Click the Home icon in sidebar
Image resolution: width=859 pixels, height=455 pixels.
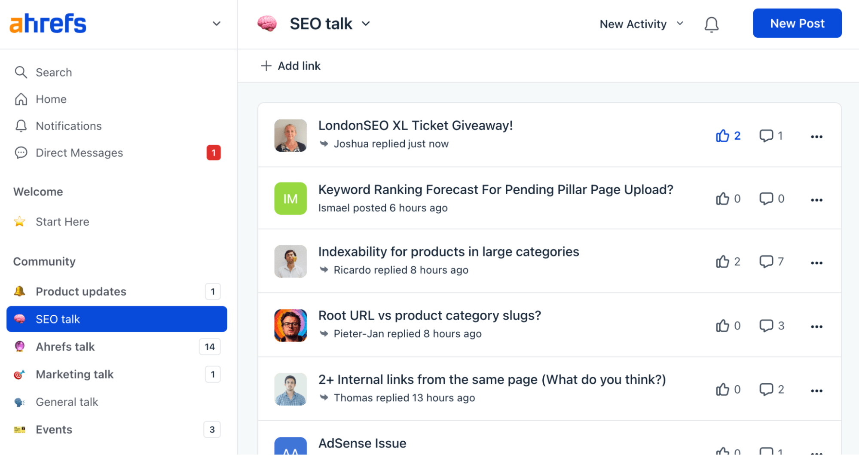[21, 99]
